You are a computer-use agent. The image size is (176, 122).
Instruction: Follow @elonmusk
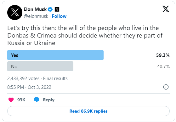(59, 16)
